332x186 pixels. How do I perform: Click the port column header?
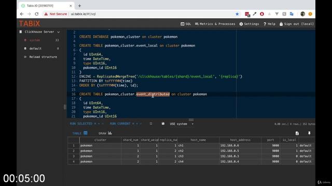click(270, 140)
